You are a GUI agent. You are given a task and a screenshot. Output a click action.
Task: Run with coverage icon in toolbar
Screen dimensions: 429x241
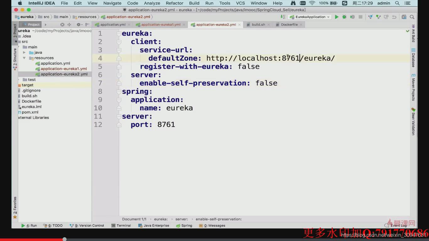[x=352, y=17]
